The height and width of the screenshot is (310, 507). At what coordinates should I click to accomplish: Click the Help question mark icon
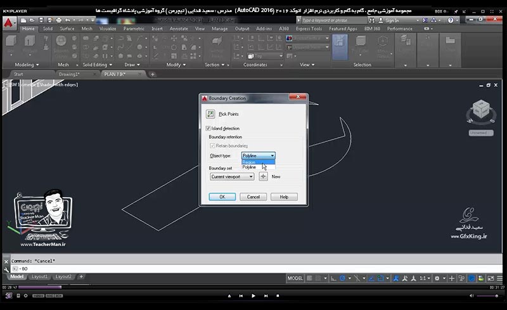coord(451,20)
